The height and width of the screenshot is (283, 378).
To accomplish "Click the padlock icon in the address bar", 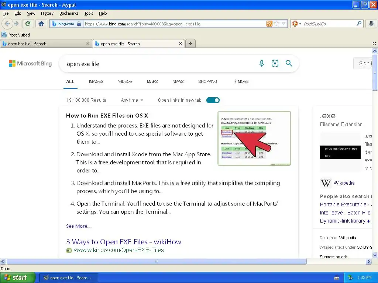I will coord(79,24).
